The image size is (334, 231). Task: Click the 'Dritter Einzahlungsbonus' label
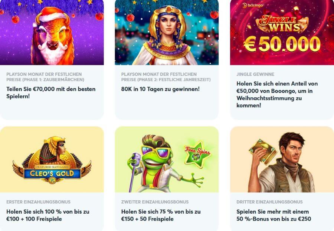tap(269, 202)
